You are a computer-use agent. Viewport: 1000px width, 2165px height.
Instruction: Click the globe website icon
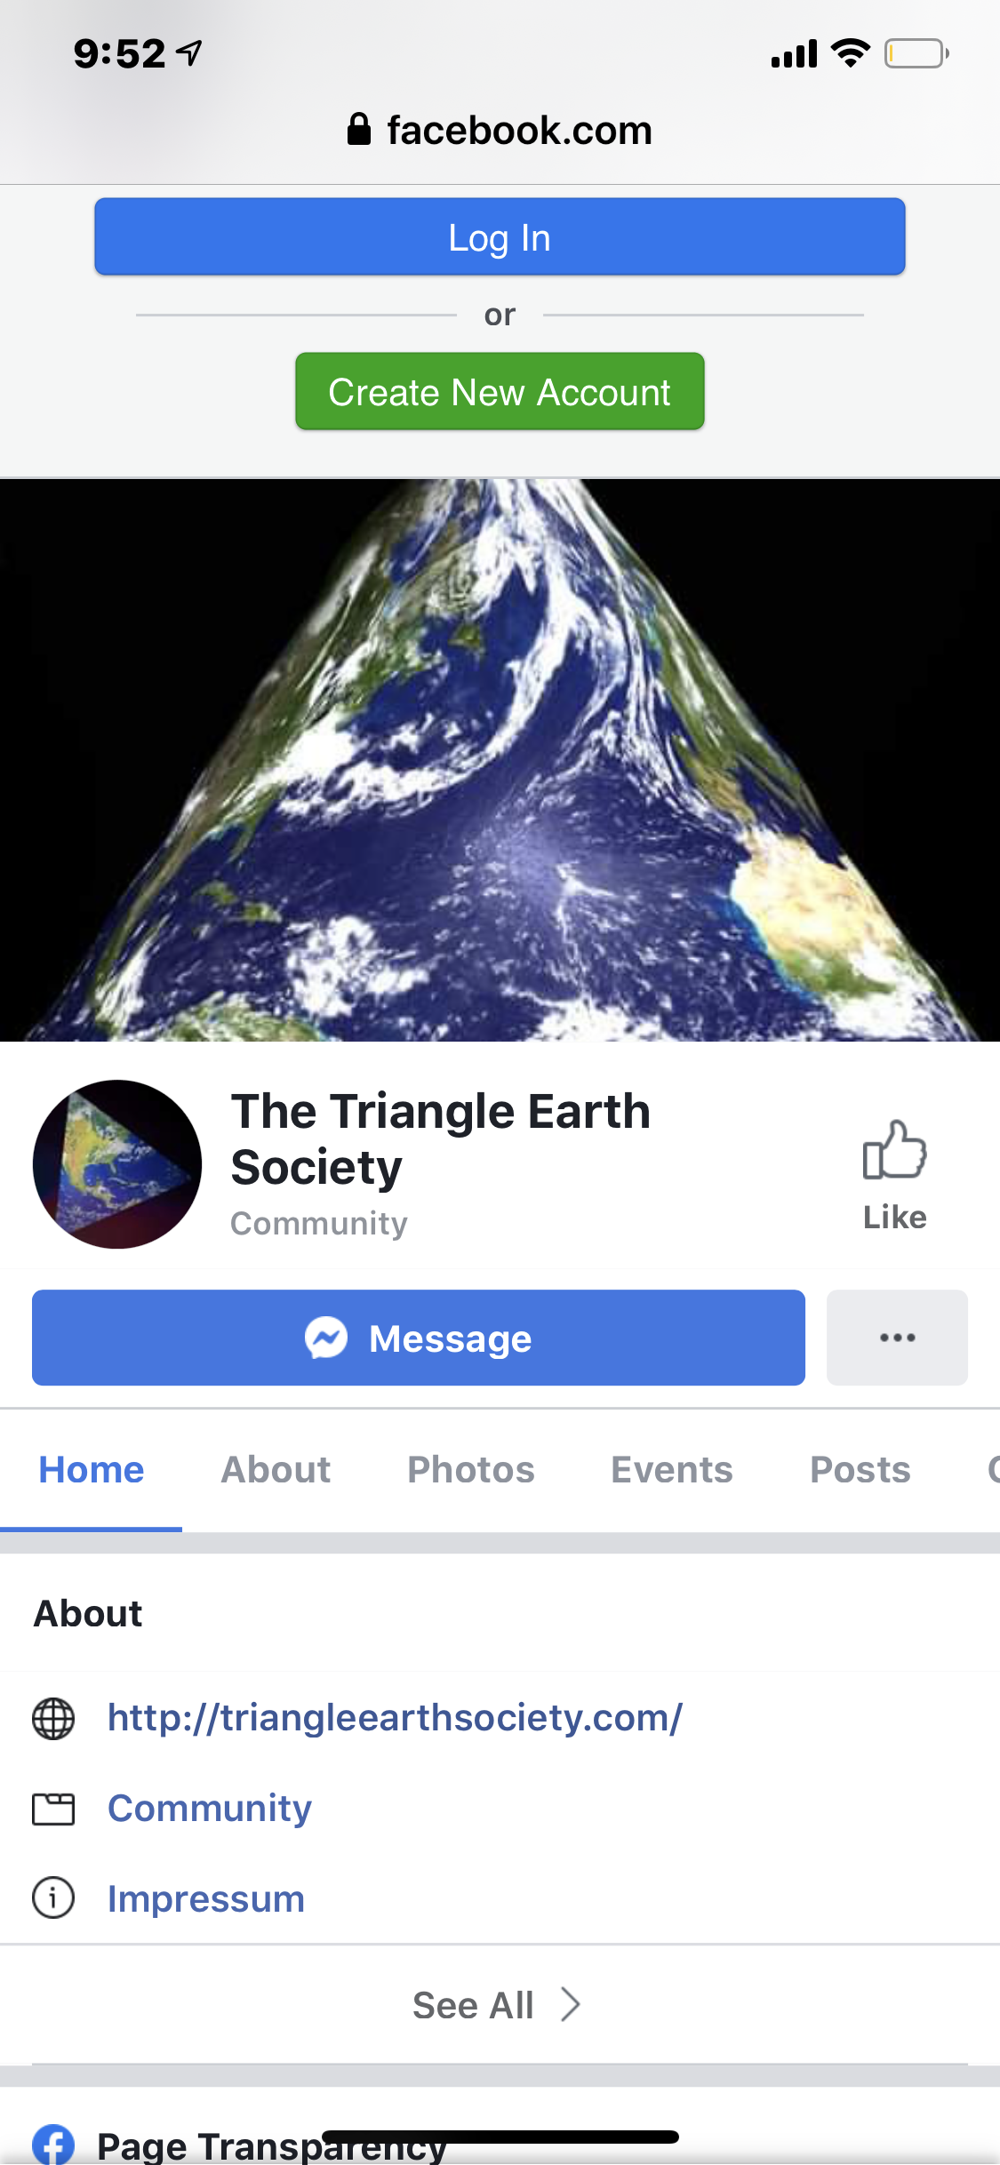(53, 1718)
